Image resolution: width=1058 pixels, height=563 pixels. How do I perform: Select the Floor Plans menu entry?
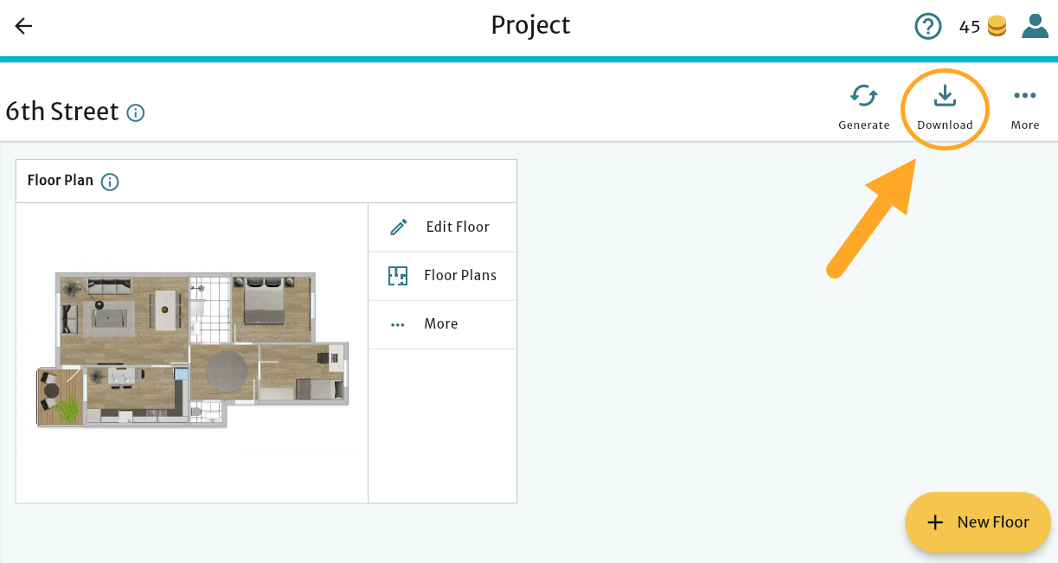coord(460,275)
